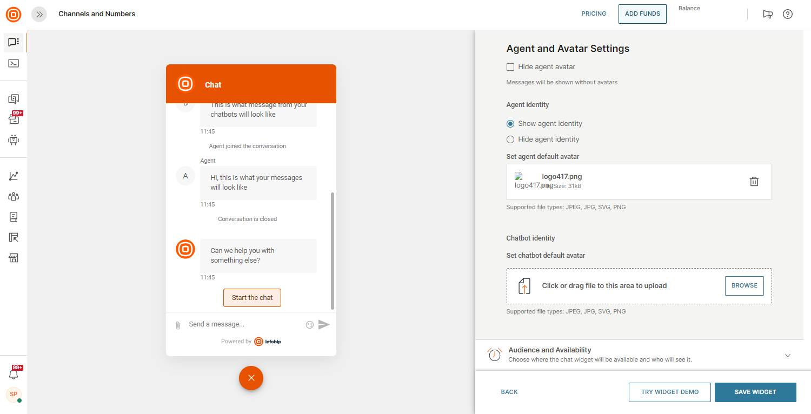
Task: Select Show agent identity radio button
Action: (510, 124)
